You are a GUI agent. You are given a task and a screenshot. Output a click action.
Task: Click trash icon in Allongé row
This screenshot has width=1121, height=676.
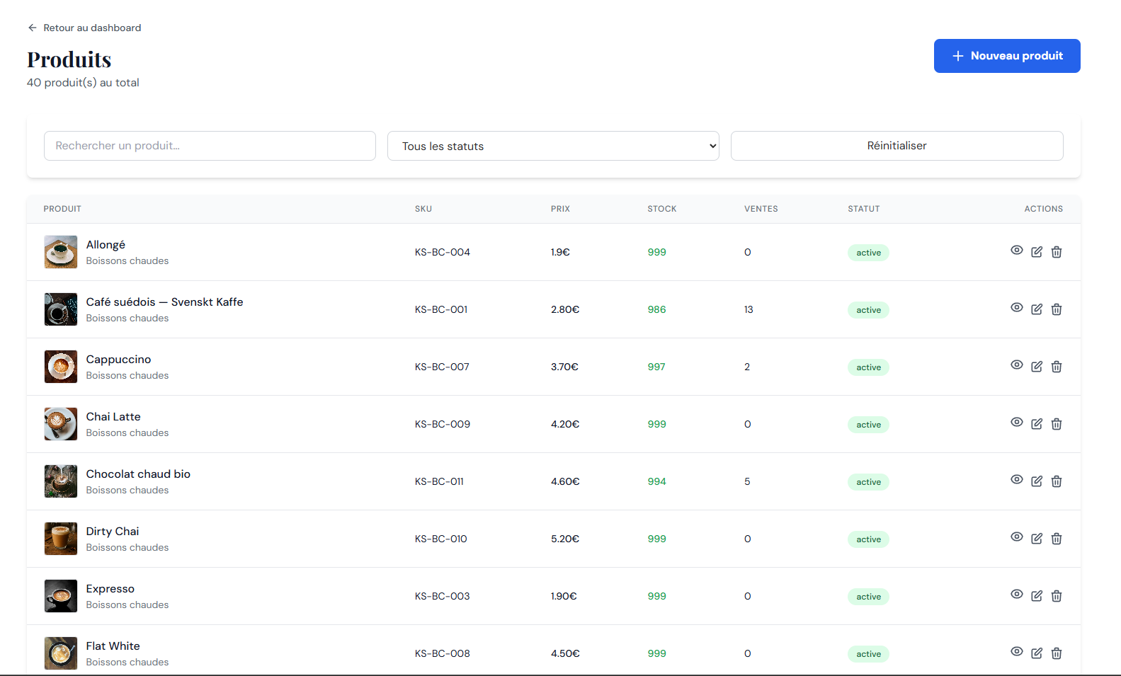[1057, 252]
